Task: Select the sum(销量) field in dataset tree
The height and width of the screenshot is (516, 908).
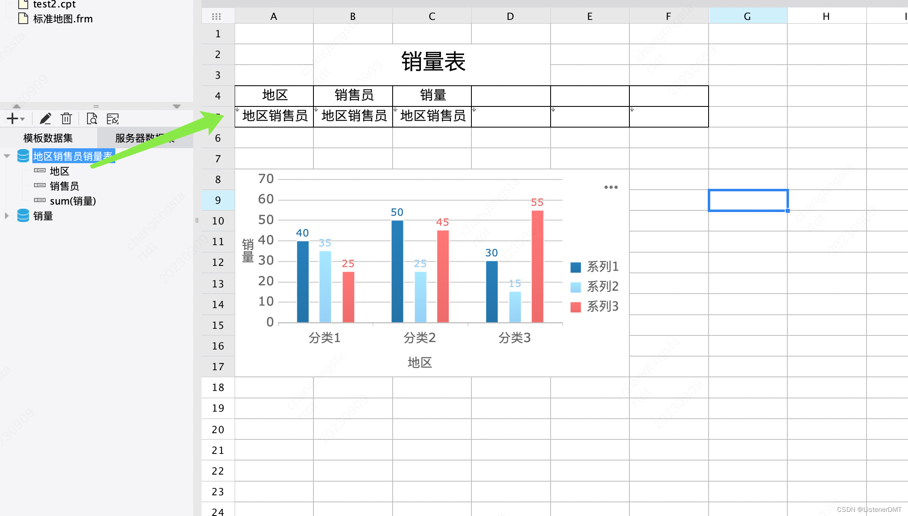Action: 73,201
